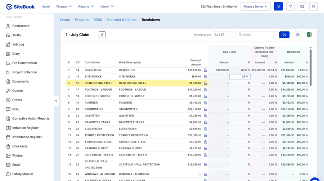
Task: Open the announcements megaphone icon
Action: coord(302,6)
